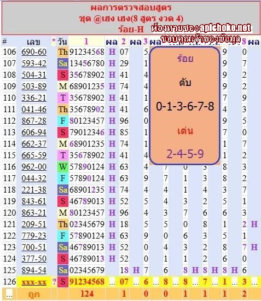Click the pink T day badge, row 110
261x301 pixels.
point(63,98)
